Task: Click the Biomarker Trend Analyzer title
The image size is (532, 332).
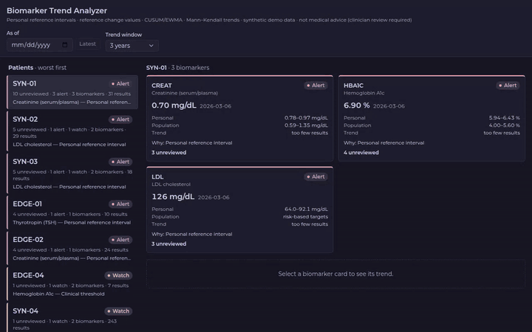Action: [57, 10]
